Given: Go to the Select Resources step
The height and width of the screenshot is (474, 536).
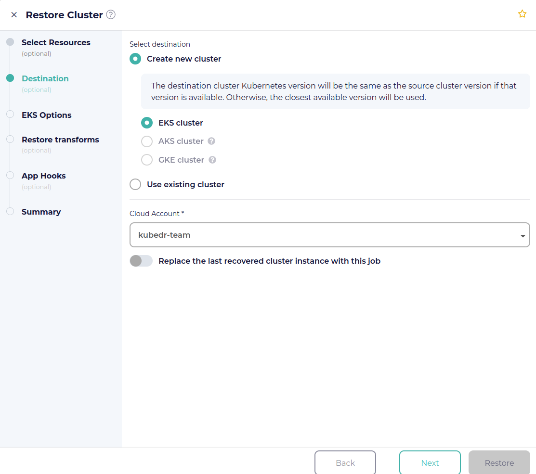Looking at the screenshot, I should [10, 42].
